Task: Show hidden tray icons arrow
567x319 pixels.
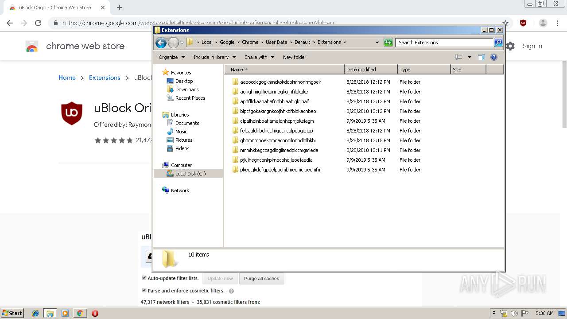Action: (x=494, y=313)
